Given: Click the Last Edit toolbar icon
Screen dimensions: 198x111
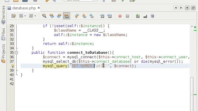Looking at the screenshot, I should [x=14, y=16].
